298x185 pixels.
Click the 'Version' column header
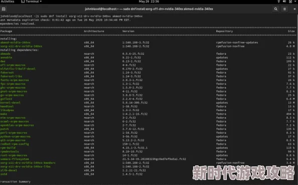[x=128, y=31]
